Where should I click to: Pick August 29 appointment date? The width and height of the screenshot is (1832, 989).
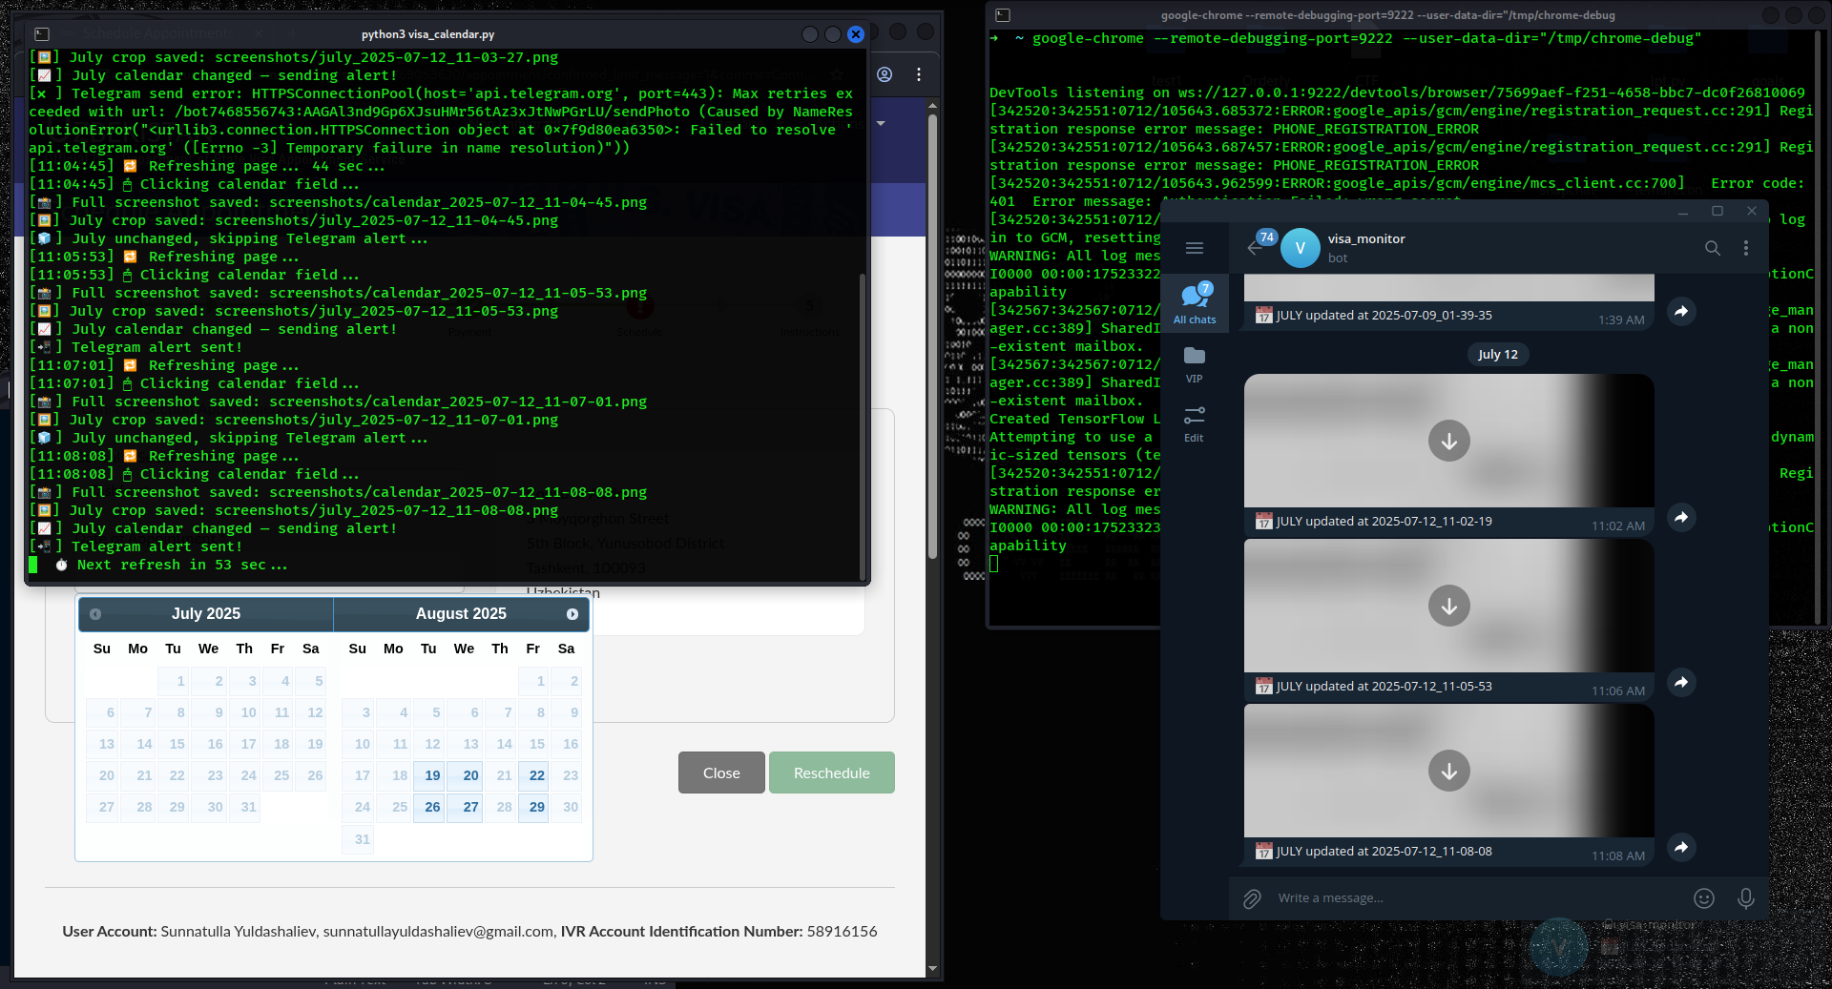point(536,807)
